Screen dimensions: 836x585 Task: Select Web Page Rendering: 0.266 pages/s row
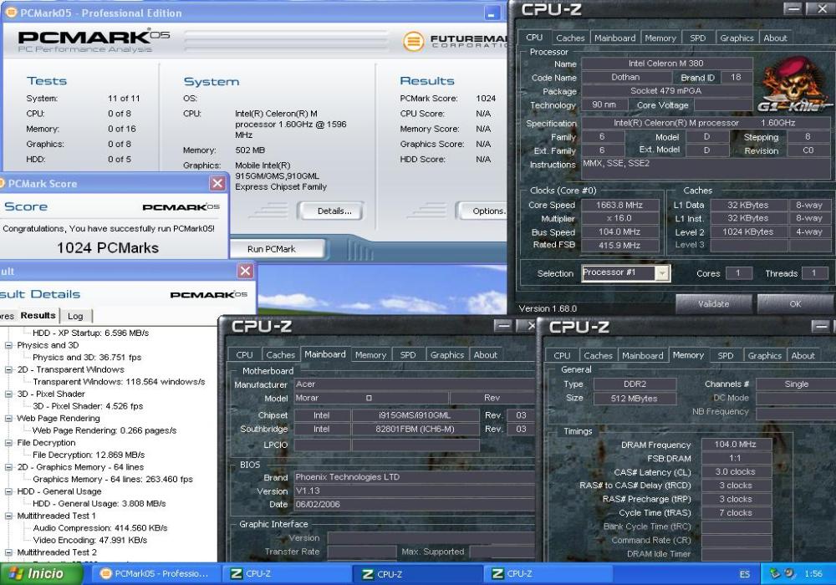click(104, 430)
